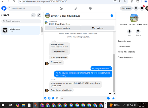Reload the page in the browser

point(14,1)
